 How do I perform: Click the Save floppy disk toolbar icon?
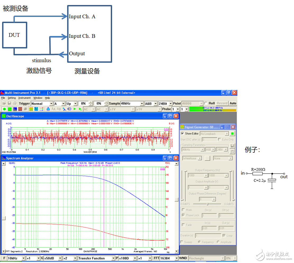(9, 103)
